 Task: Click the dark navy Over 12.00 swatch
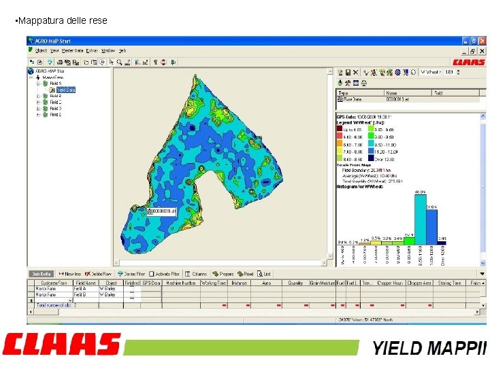point(371,158)
